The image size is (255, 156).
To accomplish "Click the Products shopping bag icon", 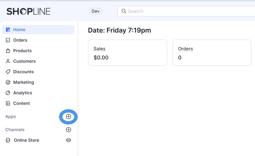I will pyautogui.click(x=8, y=51).
